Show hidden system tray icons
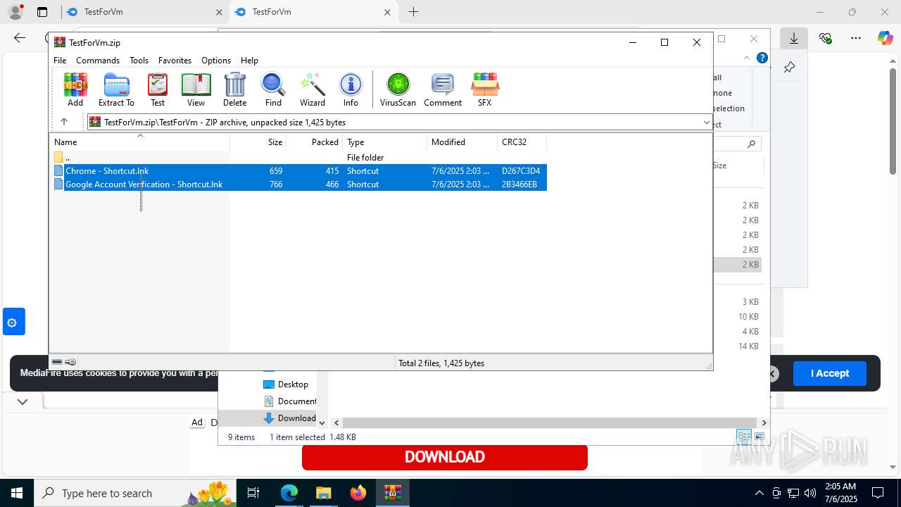 coord(759,493)
